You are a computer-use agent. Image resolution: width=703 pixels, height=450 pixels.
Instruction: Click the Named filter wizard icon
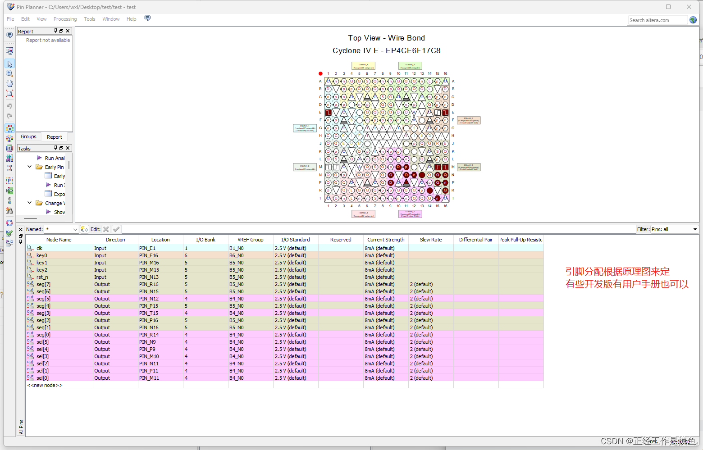click(x=84, y=229)
